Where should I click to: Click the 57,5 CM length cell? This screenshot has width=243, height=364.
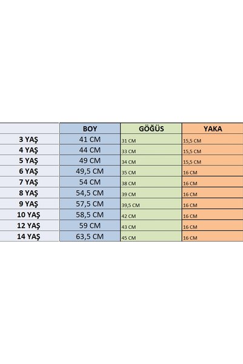pos(90,204)
